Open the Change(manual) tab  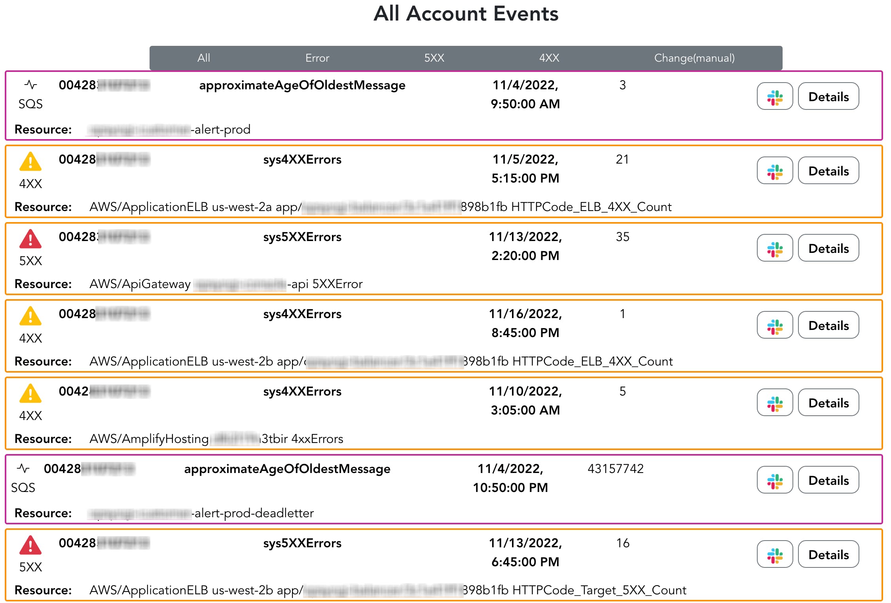tap(694, 58)
